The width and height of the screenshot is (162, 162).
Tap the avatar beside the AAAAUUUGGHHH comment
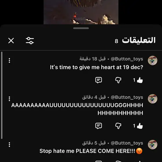[x=152, y=99]
